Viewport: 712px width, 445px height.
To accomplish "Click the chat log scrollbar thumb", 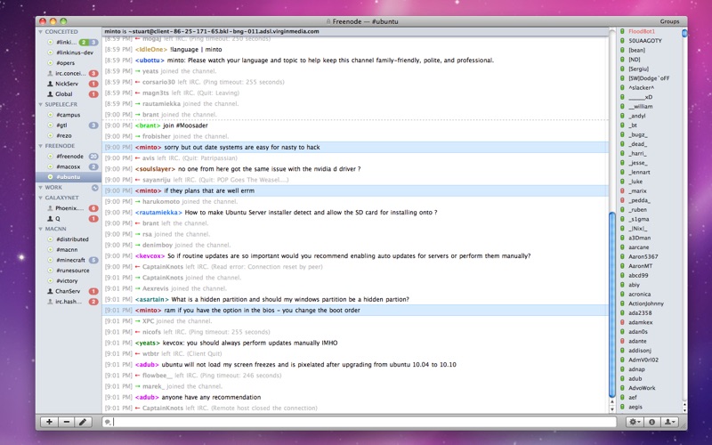I will [x=612, y=304].
